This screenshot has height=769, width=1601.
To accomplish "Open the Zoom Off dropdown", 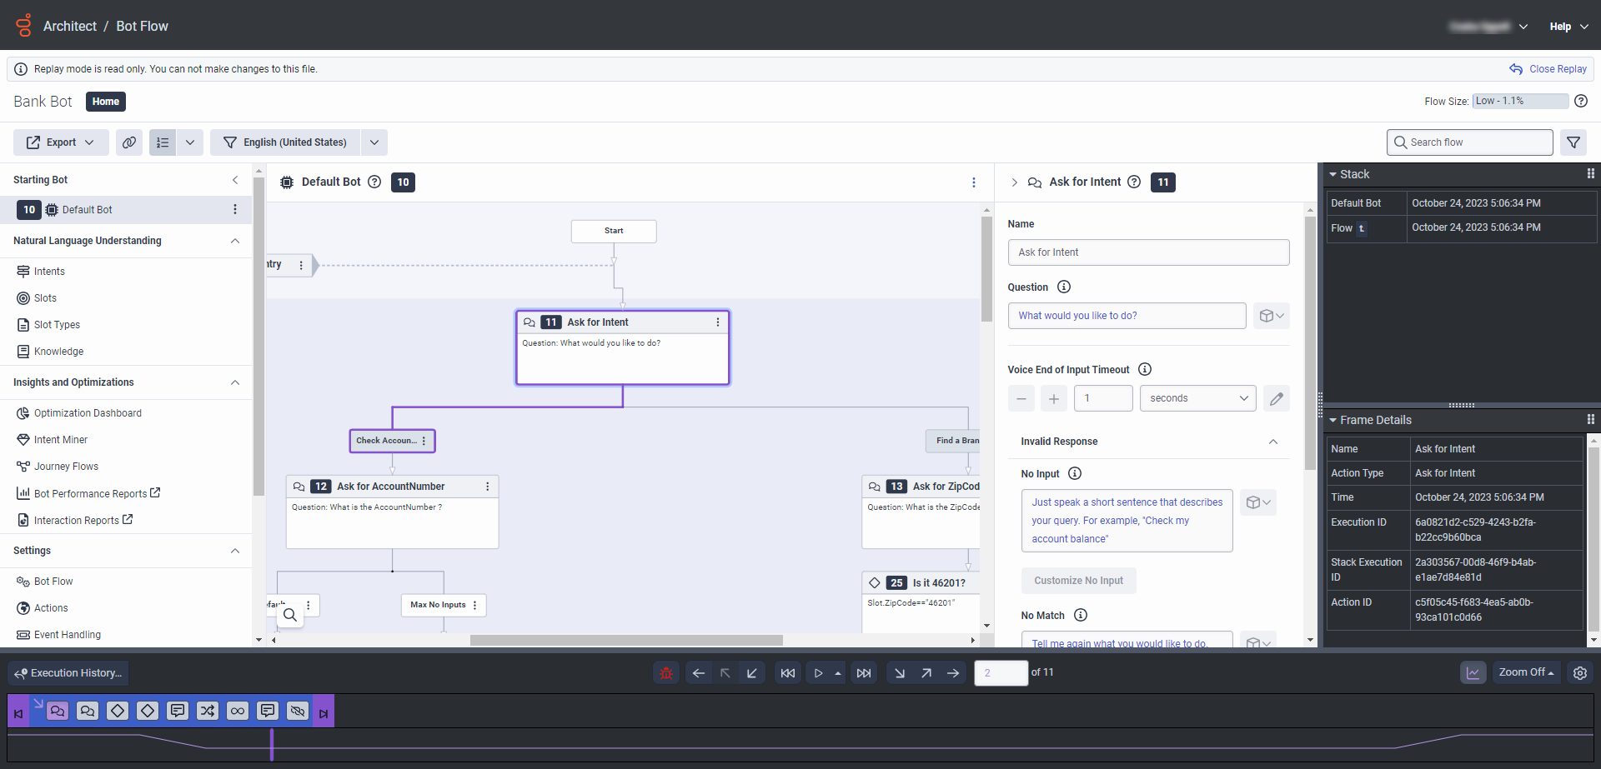I will 1526,673.
